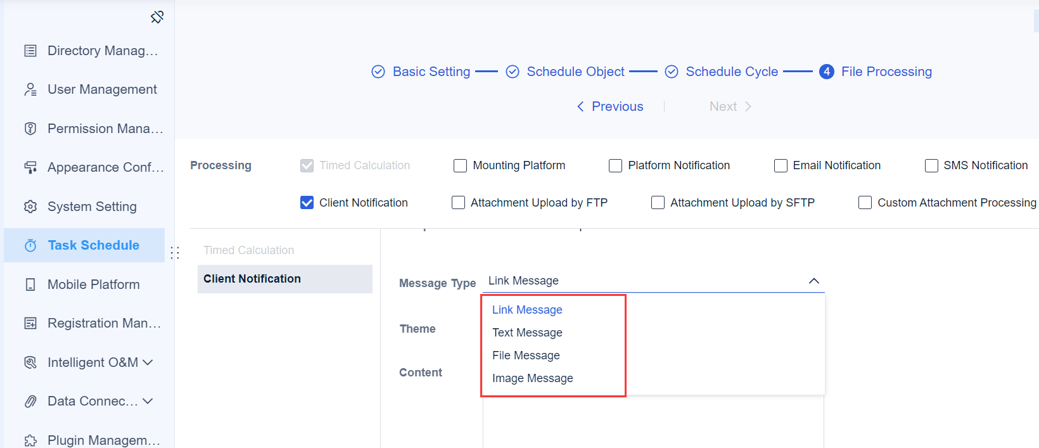
Task: Select the Client Notification tab in list
Action: point(285,279)
